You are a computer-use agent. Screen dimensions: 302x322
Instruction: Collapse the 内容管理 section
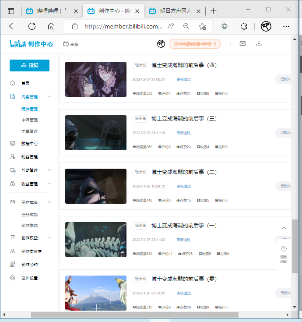point(49,96)
